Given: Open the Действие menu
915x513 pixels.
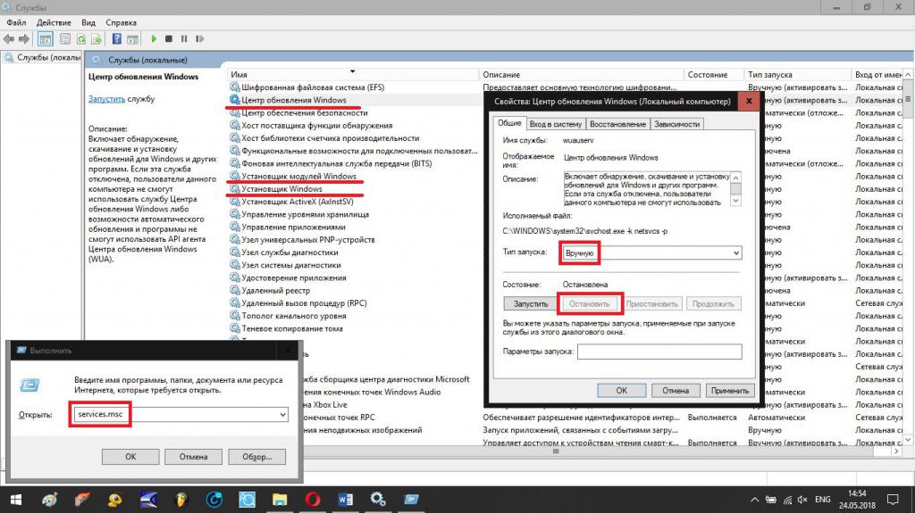Looking at the screenshot, I should tap(54, 22).
